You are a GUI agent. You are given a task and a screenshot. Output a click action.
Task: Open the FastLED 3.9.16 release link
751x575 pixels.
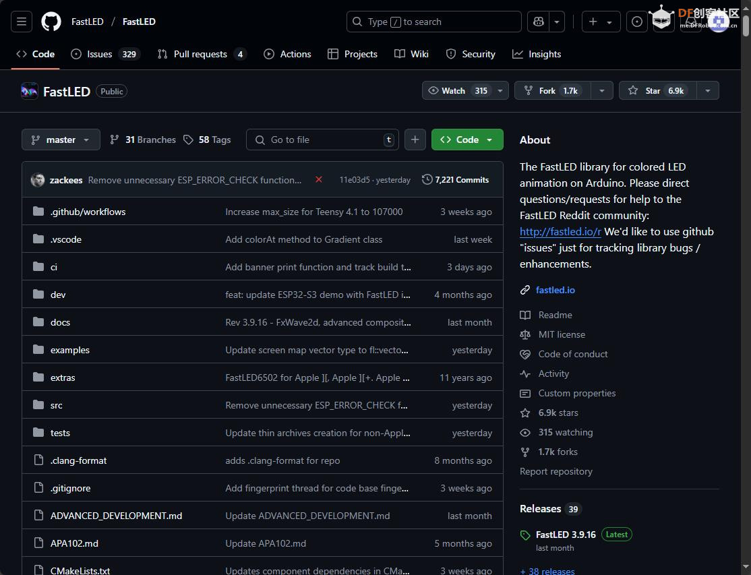tap(566, 535)
